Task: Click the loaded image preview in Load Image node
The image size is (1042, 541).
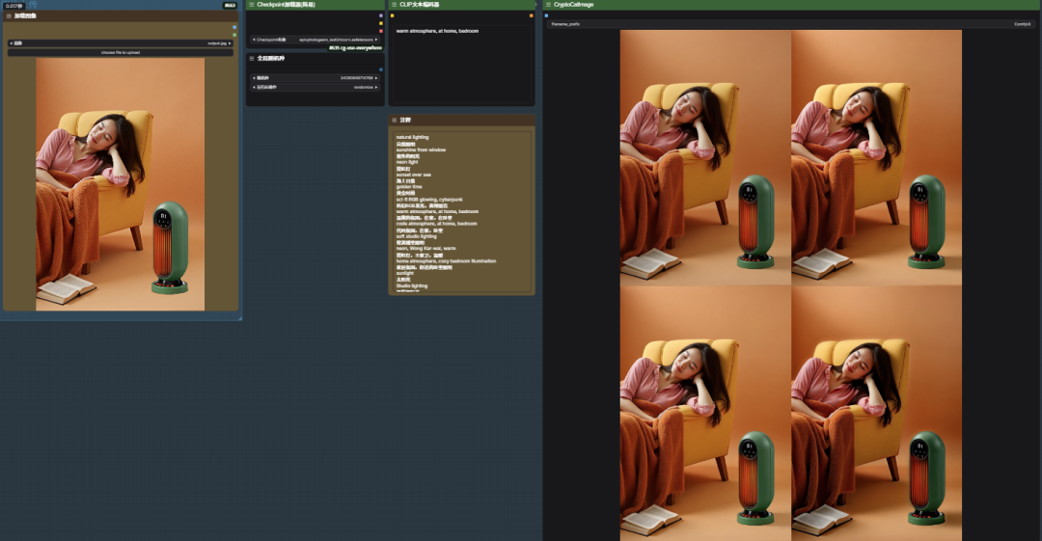Action: (121, 184)
